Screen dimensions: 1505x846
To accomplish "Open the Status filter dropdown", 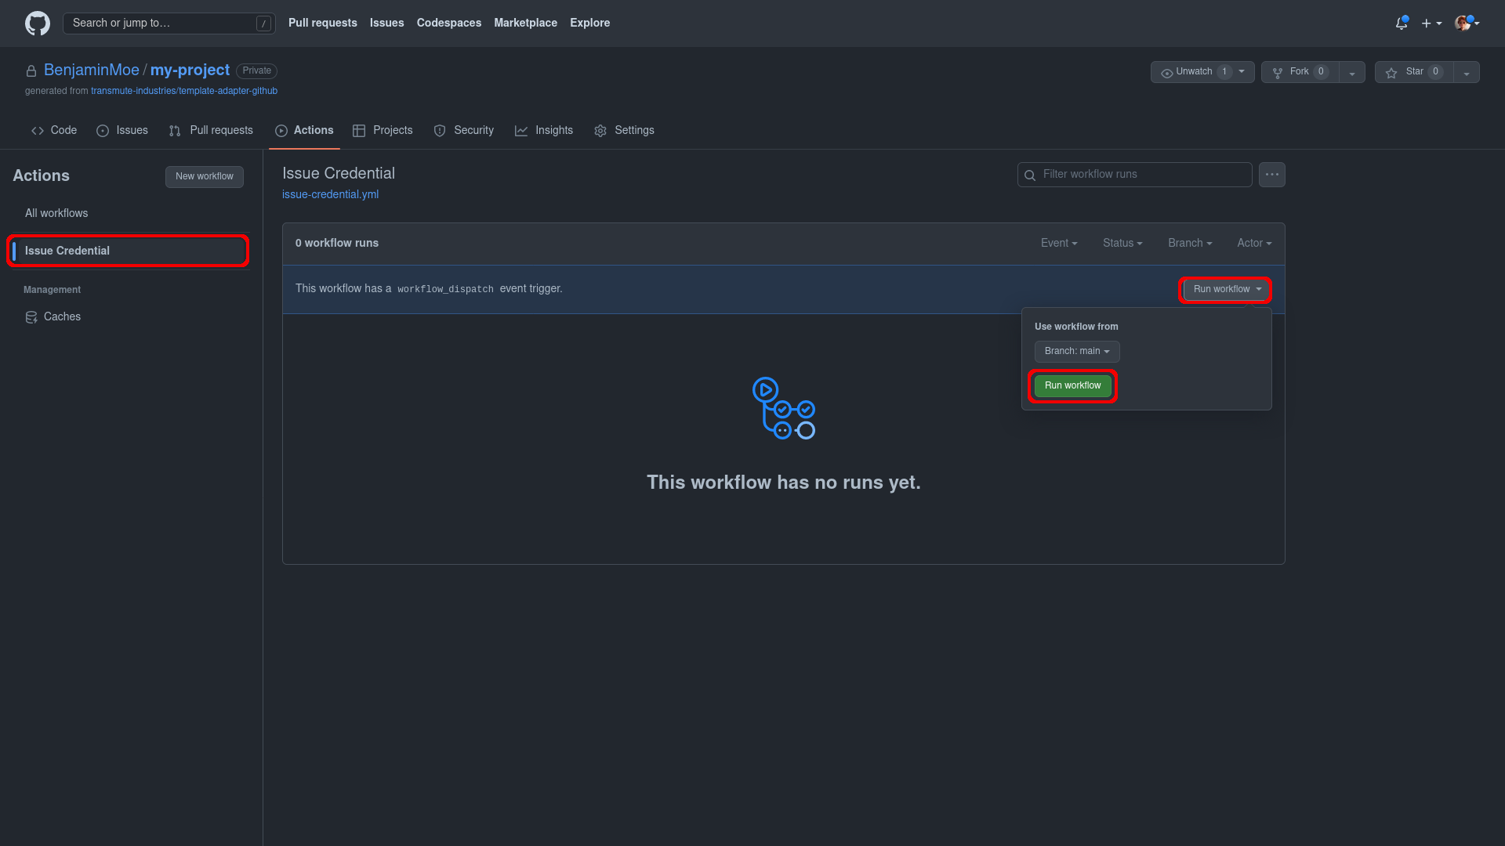I will pyautogui.click(x=1122, y=244).
